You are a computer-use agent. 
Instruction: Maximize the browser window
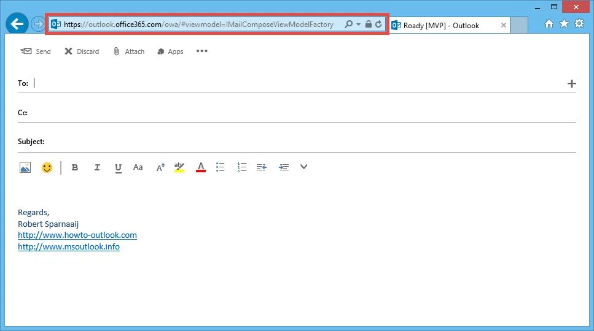click(554, 7)
